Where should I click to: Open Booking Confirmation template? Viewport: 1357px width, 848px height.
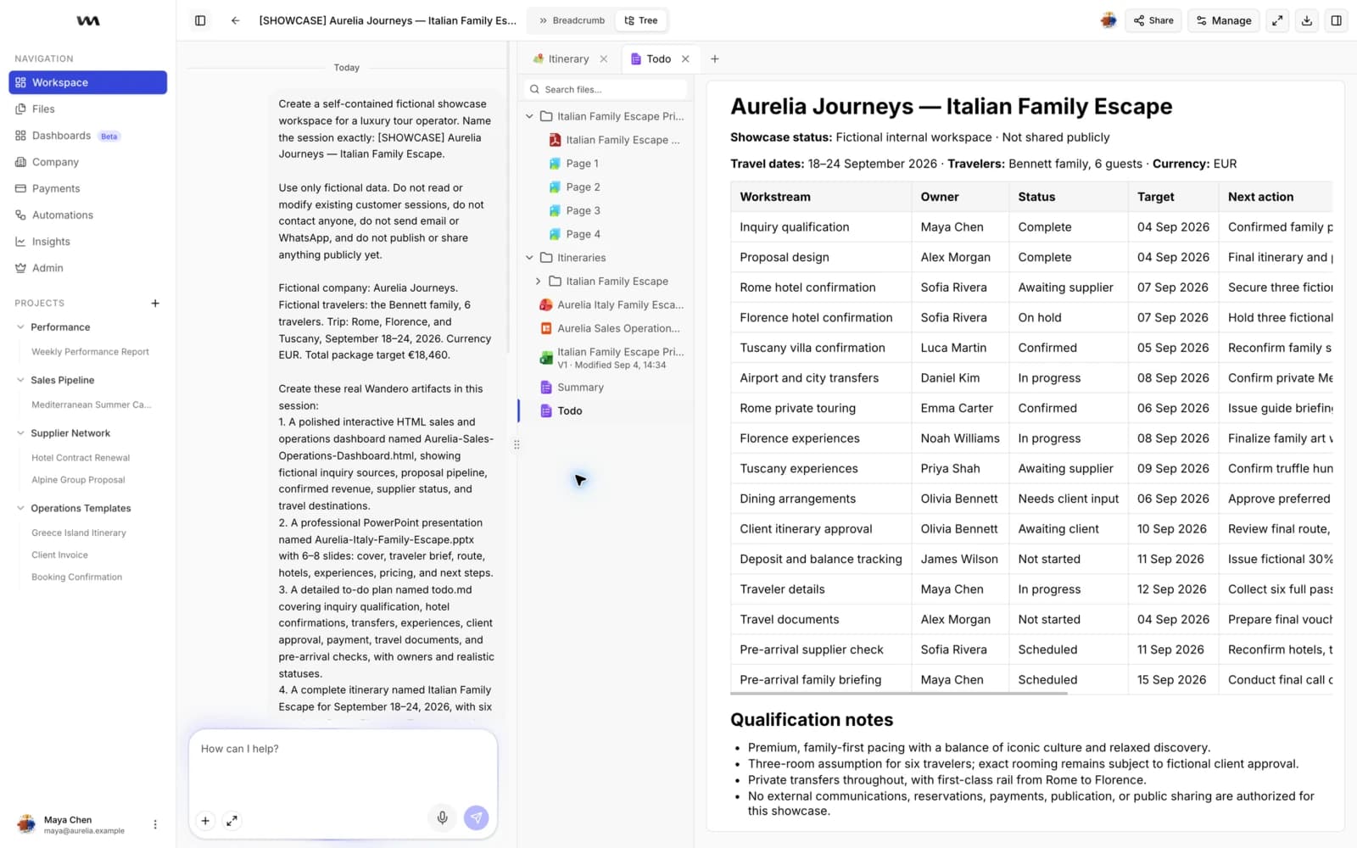[76, 577]
